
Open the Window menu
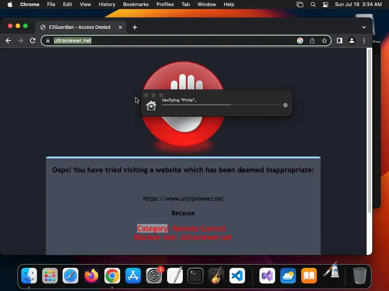(207, 5)
